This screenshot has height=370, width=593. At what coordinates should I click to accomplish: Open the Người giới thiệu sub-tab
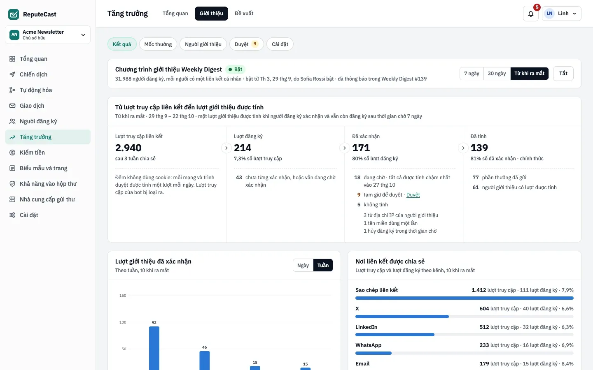coord(203,44)
